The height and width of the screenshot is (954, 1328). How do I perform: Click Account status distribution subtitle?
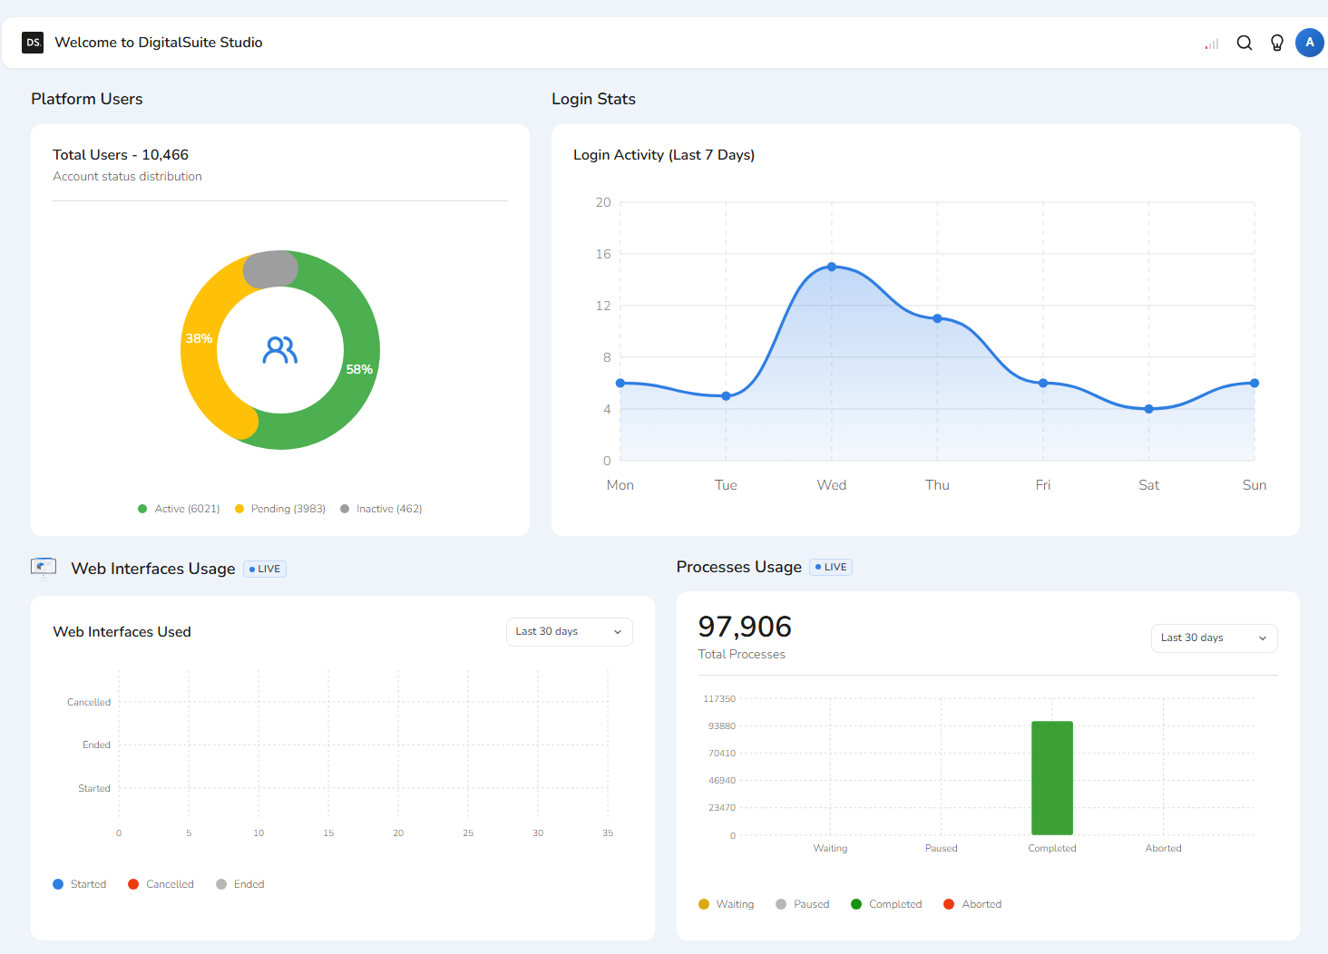pos(127,177)
